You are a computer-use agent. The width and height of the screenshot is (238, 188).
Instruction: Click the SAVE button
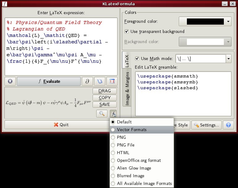point(105,104)
